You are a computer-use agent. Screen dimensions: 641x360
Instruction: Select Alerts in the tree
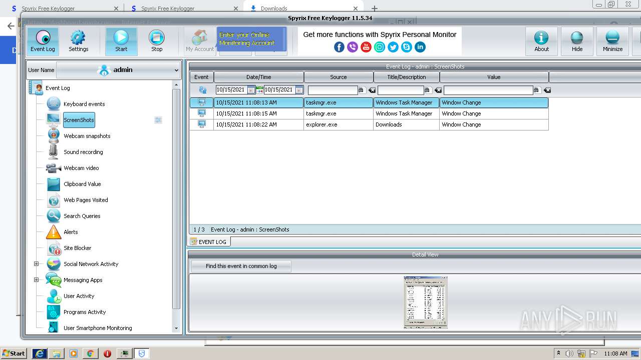71,232
